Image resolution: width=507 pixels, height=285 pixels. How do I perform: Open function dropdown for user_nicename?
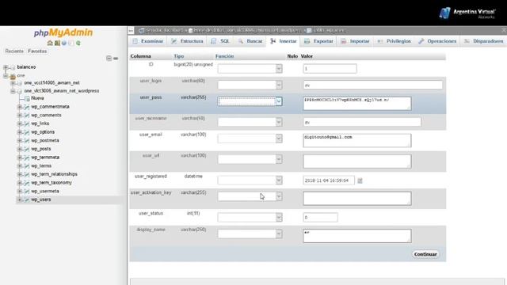[250, 122]
